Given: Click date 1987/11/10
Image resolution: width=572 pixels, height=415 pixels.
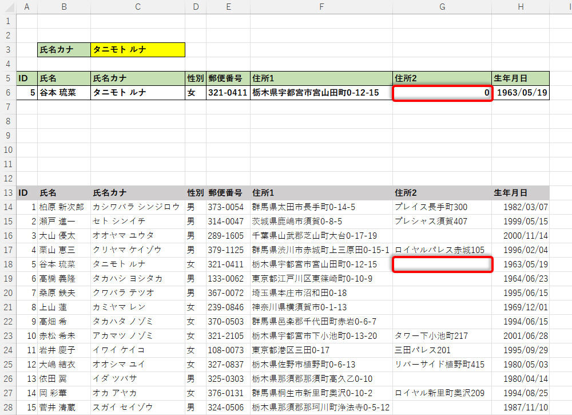Looking at the screenshot, I should point(520,408).
